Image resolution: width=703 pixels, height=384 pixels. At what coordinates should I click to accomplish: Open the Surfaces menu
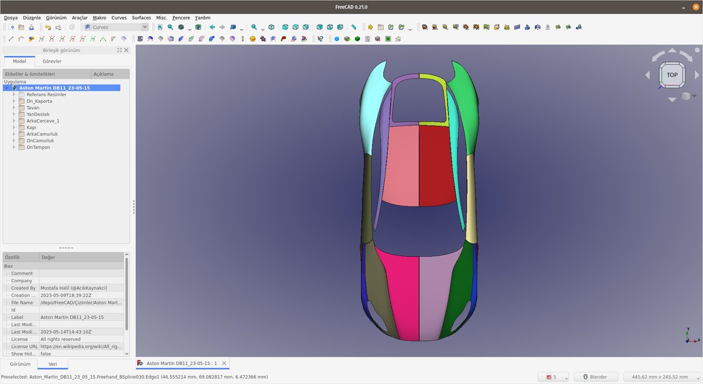tap(141, 18)
